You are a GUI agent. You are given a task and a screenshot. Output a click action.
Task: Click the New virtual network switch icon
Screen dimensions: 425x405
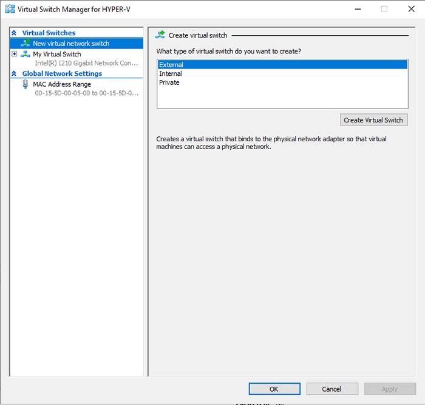(x=25, y=44)
